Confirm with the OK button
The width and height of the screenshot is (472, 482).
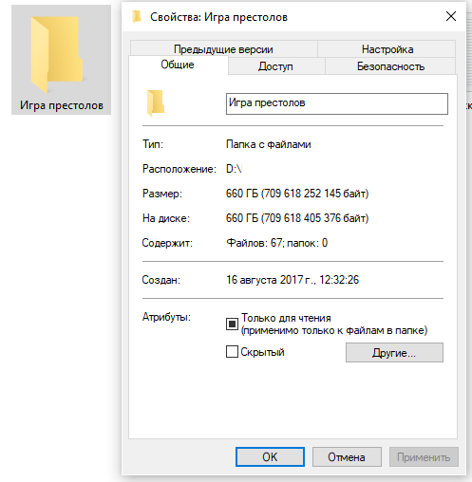pyautogui.click(x=270, y=456)
